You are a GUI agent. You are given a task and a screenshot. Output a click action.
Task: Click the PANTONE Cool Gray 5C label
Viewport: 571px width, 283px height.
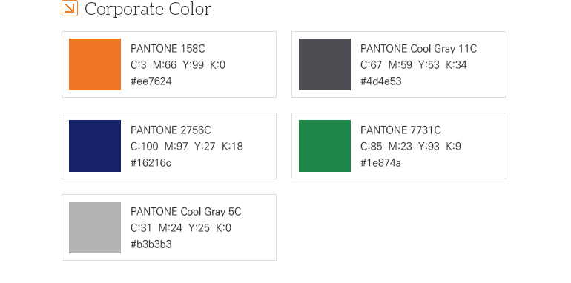click(185, 212)
